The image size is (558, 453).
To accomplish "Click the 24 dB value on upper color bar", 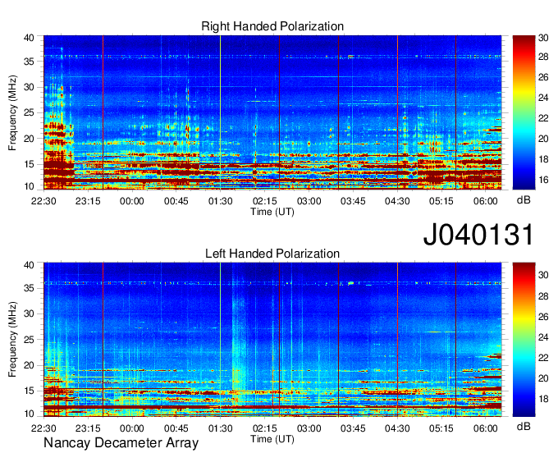I will [543, 98].
